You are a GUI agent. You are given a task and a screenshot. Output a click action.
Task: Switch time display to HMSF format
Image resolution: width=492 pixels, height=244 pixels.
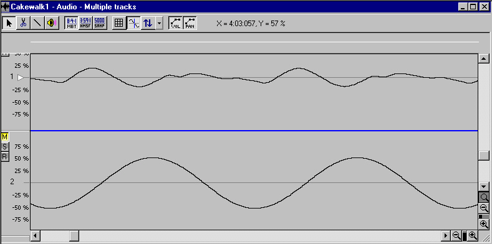tap(85, 23)
